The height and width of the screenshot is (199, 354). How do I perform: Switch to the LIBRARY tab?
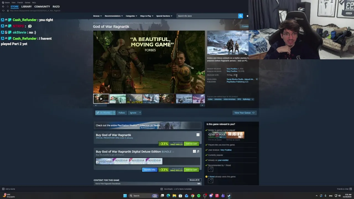(x=26, y=7)
